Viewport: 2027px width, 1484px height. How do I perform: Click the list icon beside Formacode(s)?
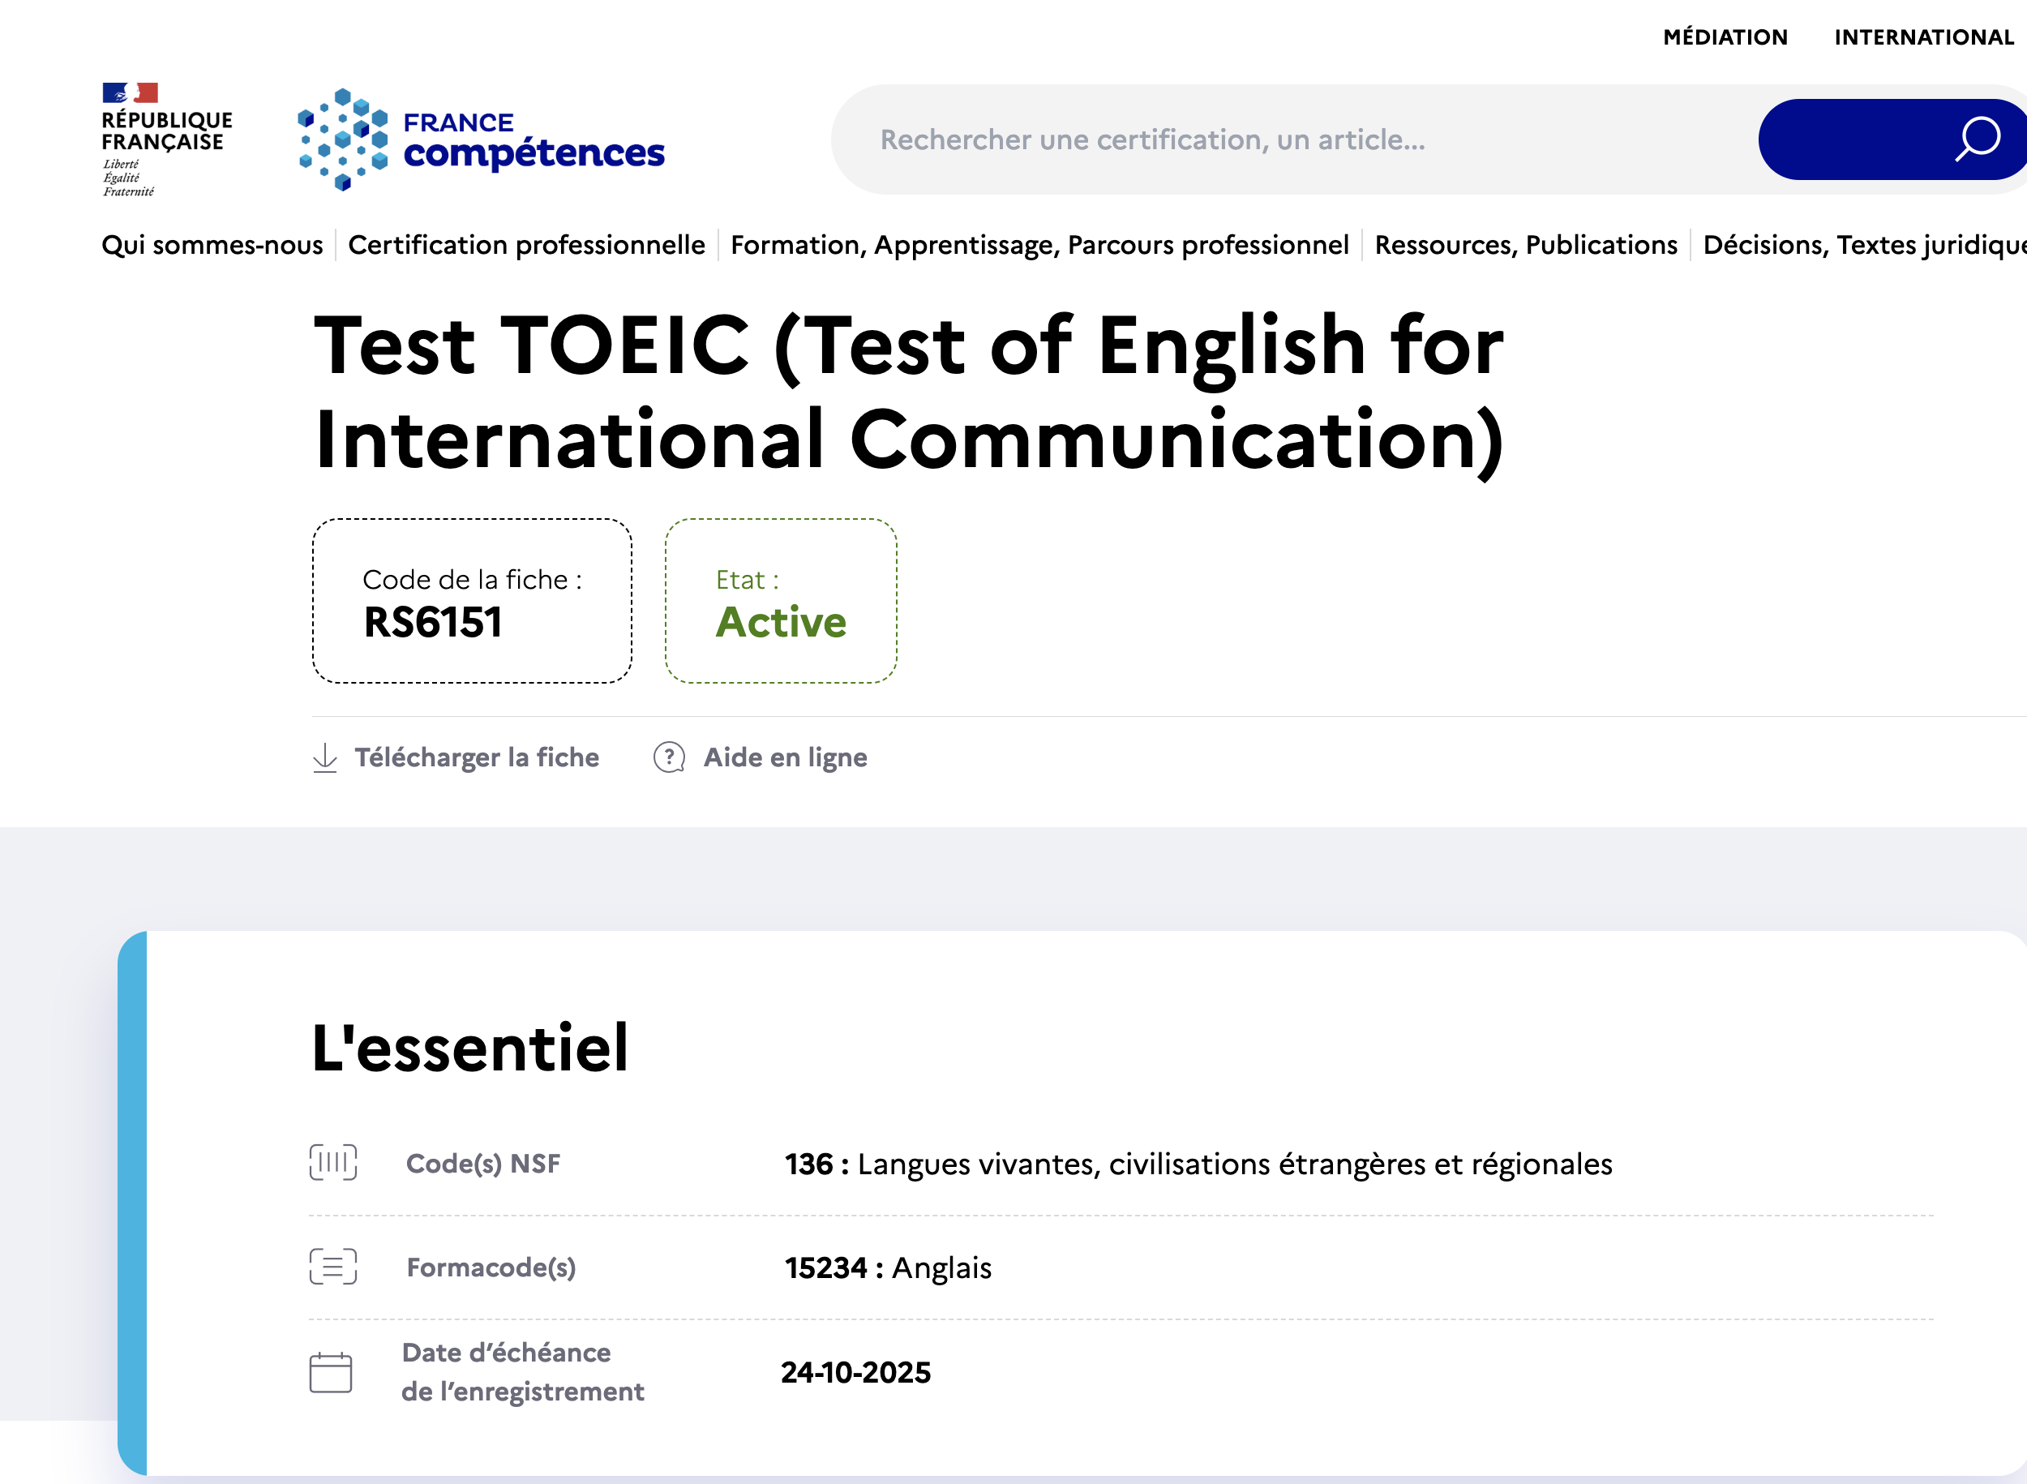[x=333, y=1267]
